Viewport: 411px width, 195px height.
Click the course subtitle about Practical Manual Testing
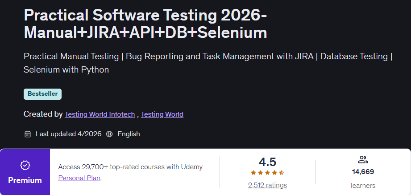(208, 63)
